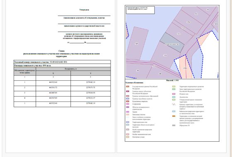Click the 'Утверждена' heading on the left page
The image size is (232, 157).
(84, 10)
